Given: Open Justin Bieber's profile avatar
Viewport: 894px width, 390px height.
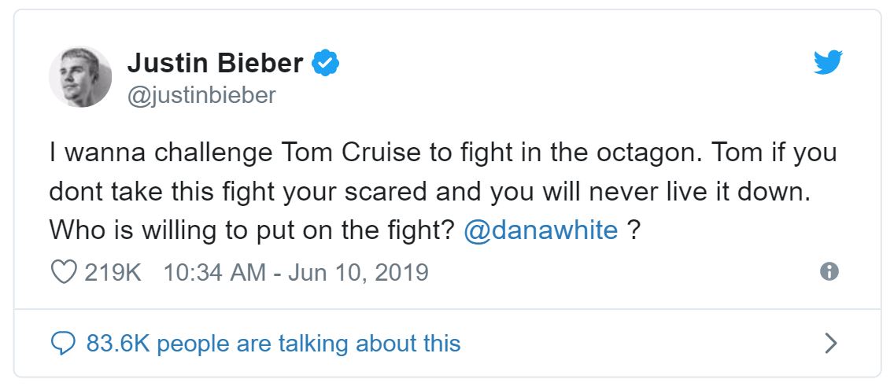Looking at the screenshot, I should (x=80, y=76).
